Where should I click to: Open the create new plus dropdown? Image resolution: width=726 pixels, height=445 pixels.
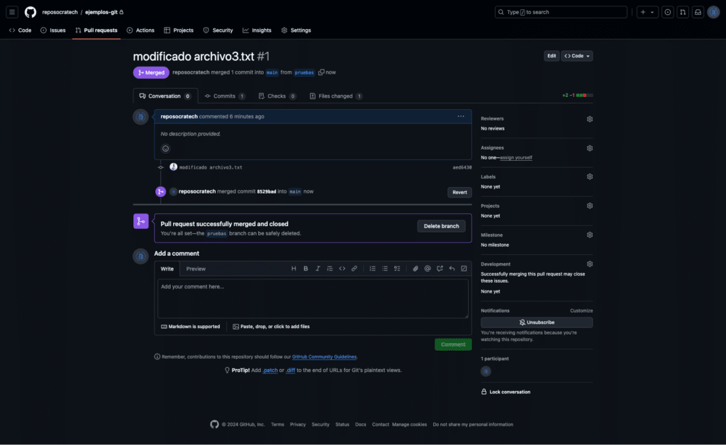click(x=647, y=12)
